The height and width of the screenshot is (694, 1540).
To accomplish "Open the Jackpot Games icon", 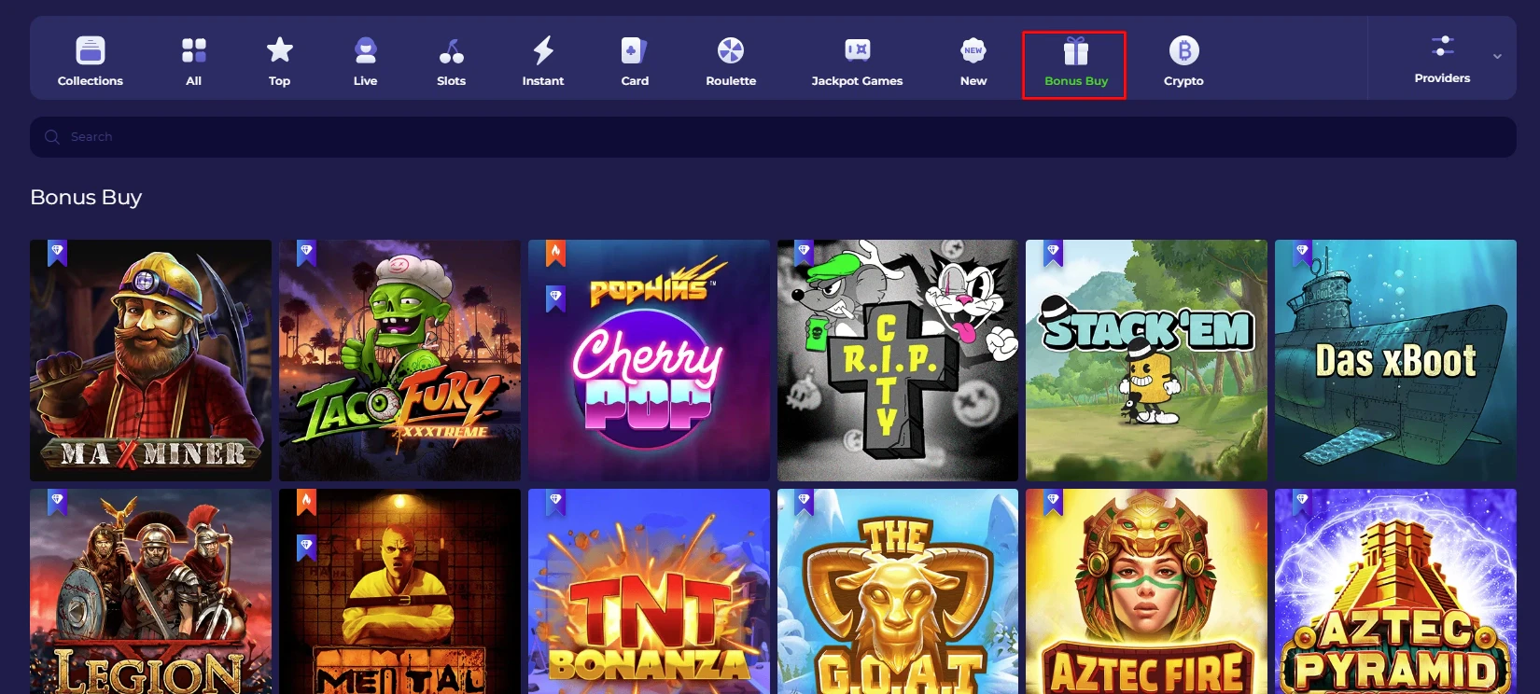I will (x=857, y=49).
